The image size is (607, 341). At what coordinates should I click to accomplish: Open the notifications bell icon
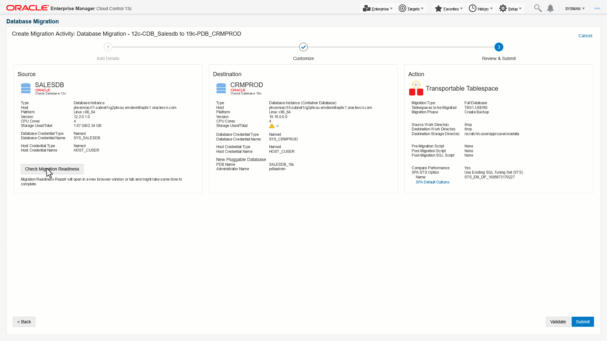550,8
